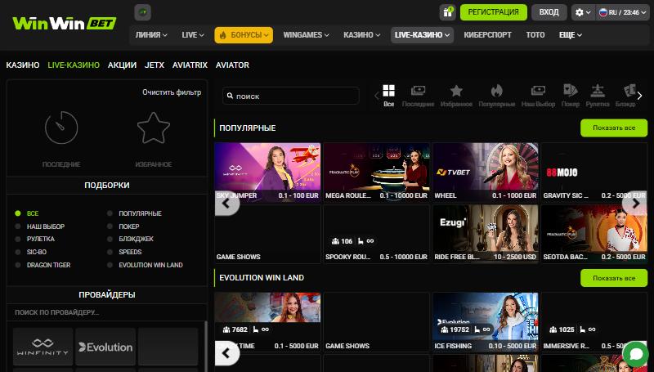Go to 'Киберспорт' section

[x=487, y=35]
